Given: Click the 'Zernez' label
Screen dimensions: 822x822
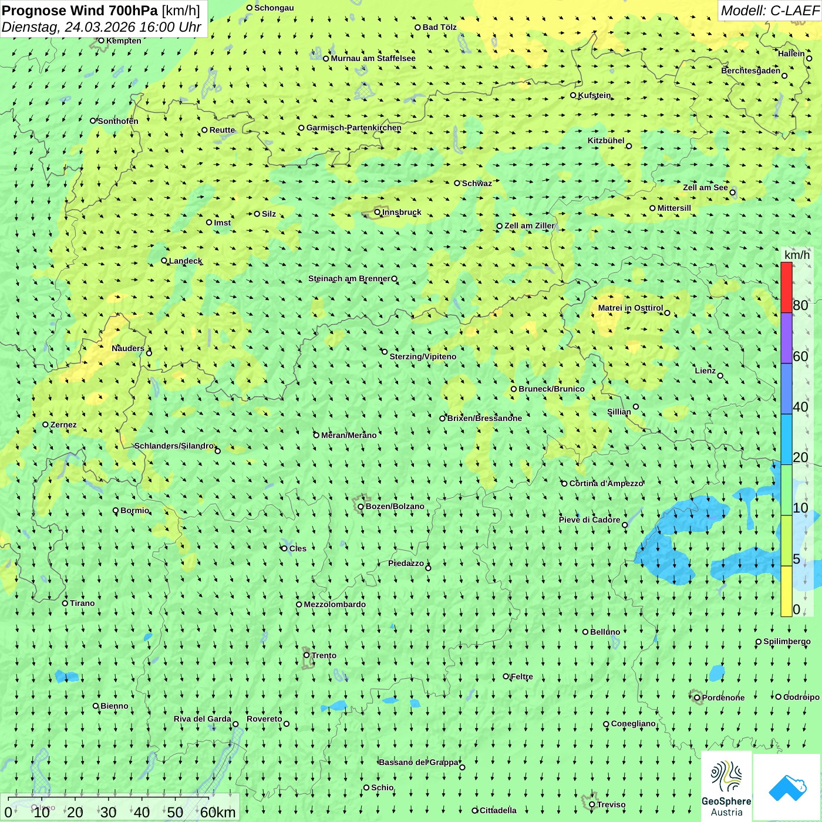Looking at the screenshot, I should (63, 425).
